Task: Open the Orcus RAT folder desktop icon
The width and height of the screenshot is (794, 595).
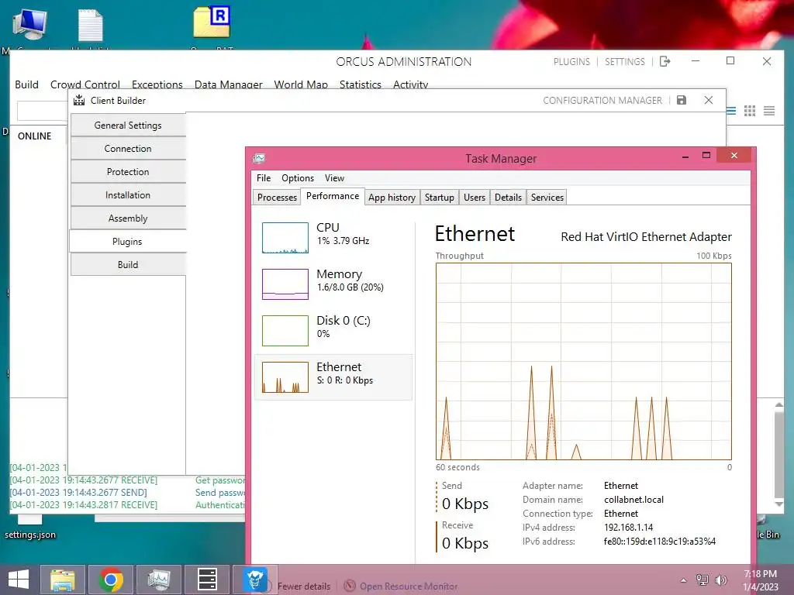Action: 212,22
